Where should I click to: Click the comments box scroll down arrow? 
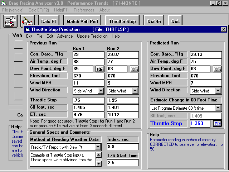(99, 163)
